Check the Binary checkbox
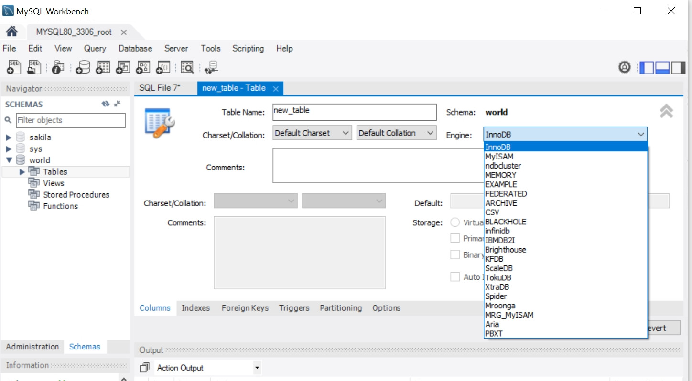Image resolution: width=692 pixels, height=381 pixels. point(455,254)
